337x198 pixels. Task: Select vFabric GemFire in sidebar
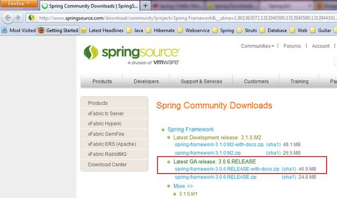(114, 134)
